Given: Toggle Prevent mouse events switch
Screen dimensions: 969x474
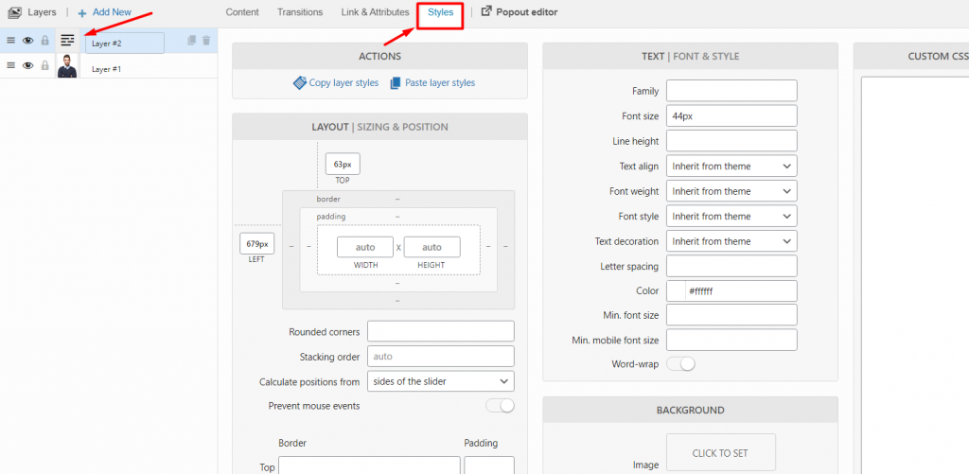Looking at the screenshot, I should click(500, 406).
